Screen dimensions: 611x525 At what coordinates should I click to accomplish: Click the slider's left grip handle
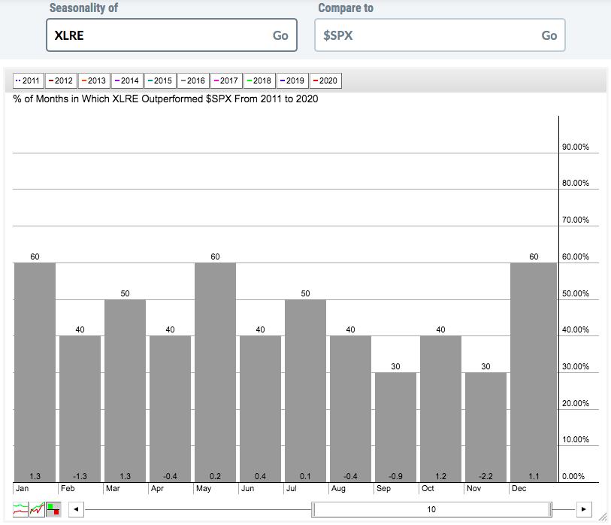tap(313, 509)
